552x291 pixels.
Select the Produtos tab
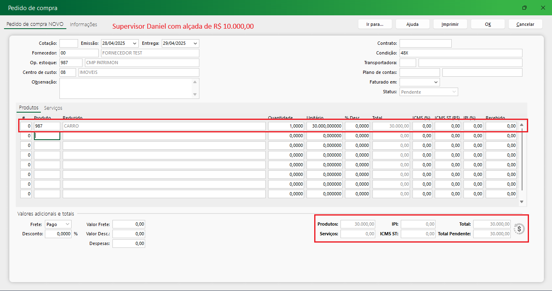click(x=29, y=108)
